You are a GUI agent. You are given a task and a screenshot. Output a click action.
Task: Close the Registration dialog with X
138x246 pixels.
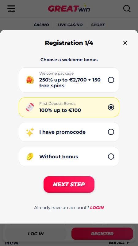point(125,43)
